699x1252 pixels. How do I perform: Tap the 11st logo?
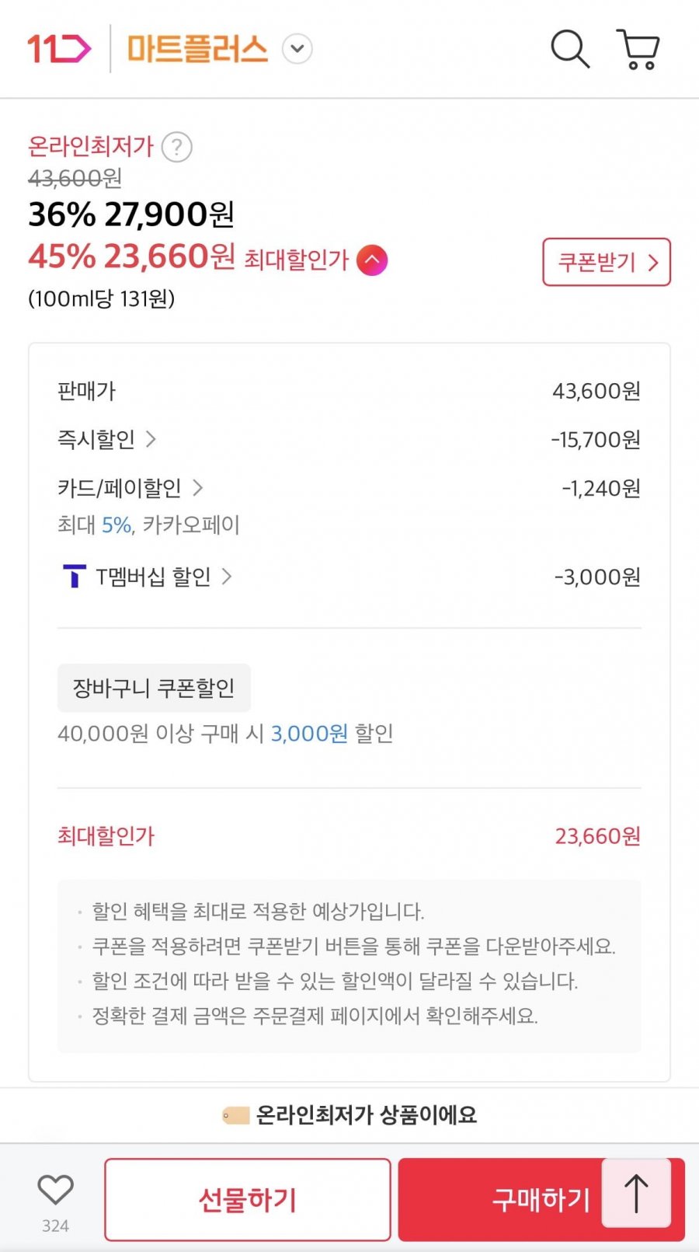click(x=59, y=48)
